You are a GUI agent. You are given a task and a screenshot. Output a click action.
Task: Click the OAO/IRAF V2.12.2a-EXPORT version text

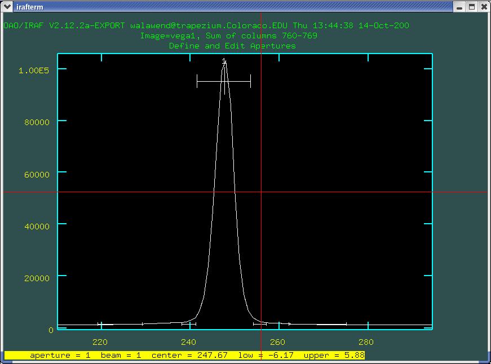(x=64, y=25)
